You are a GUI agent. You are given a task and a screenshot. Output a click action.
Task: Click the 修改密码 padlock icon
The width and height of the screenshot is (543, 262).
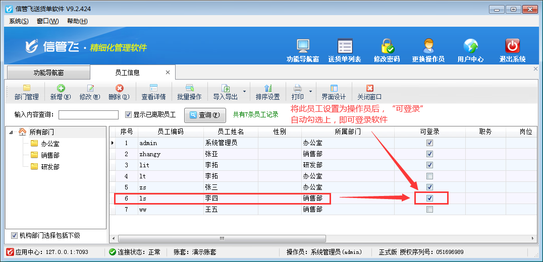[x=387, y=46]
